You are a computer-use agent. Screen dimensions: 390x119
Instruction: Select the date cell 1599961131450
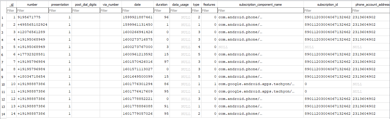137,25
